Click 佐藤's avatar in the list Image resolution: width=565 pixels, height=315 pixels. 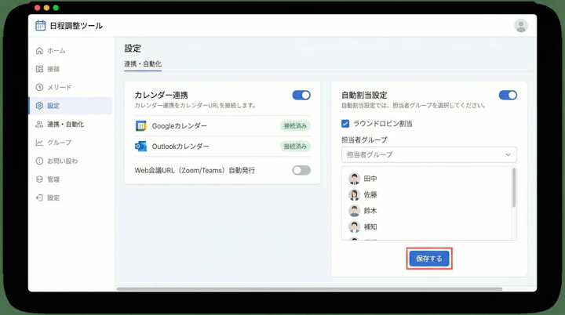pos(354,195)
